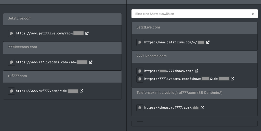
Task: Click the https://www.ruf777.com/?id= URL text
Action: [41, 91]
